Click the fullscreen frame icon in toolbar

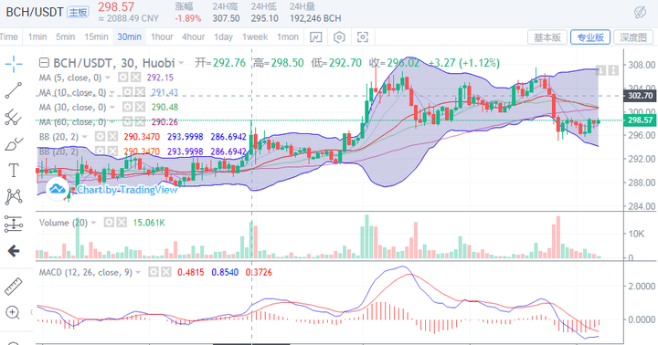[363, 37]
